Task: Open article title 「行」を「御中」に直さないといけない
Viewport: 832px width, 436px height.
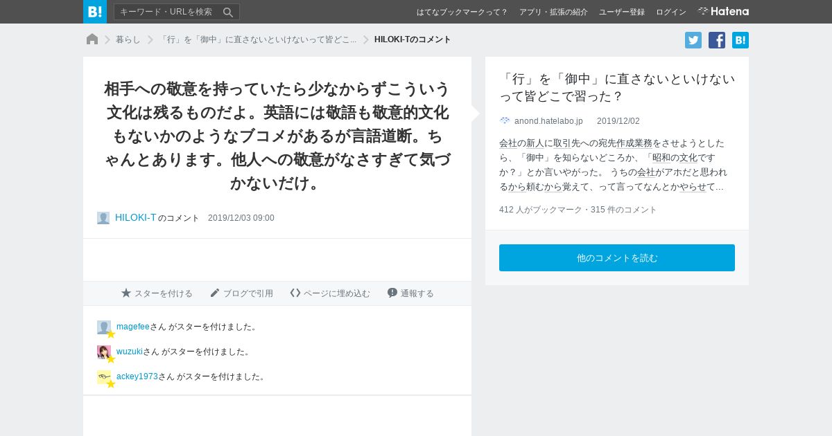Action: tap(617, 87)
